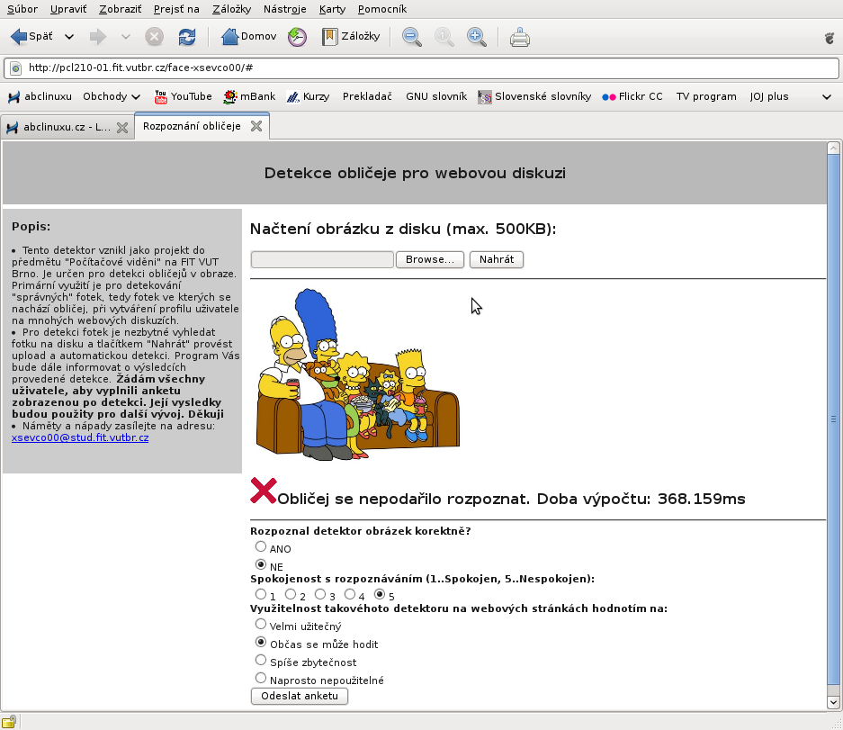843x730 pixels.
Task: Open the JOJ plus bookmark
Action: (769, 97)
